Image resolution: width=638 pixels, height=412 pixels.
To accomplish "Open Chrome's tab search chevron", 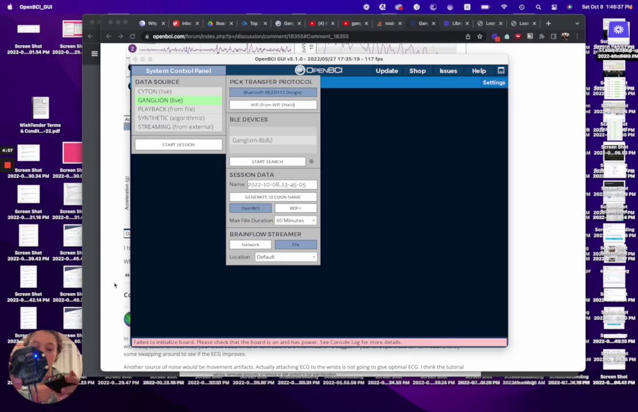I will pos(577,23).
